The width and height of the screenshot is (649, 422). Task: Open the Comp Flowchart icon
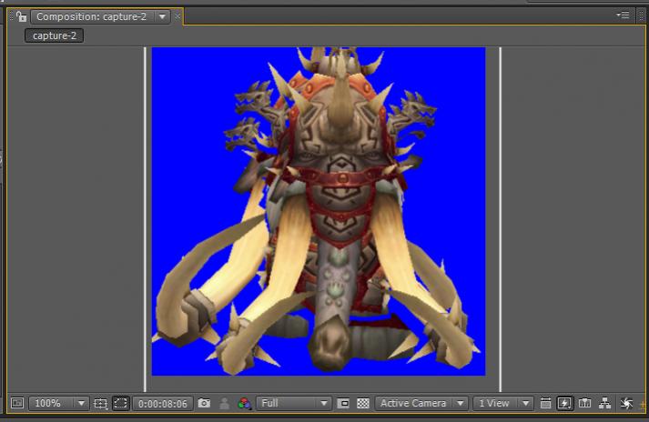pyautogui.click(x=604, y=403)
